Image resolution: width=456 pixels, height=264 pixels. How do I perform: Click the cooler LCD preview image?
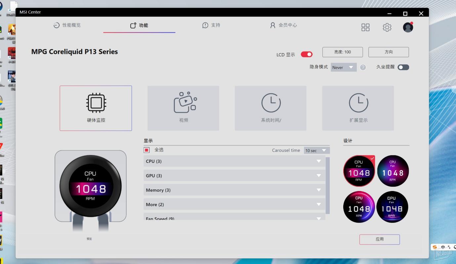coord(90,191)
